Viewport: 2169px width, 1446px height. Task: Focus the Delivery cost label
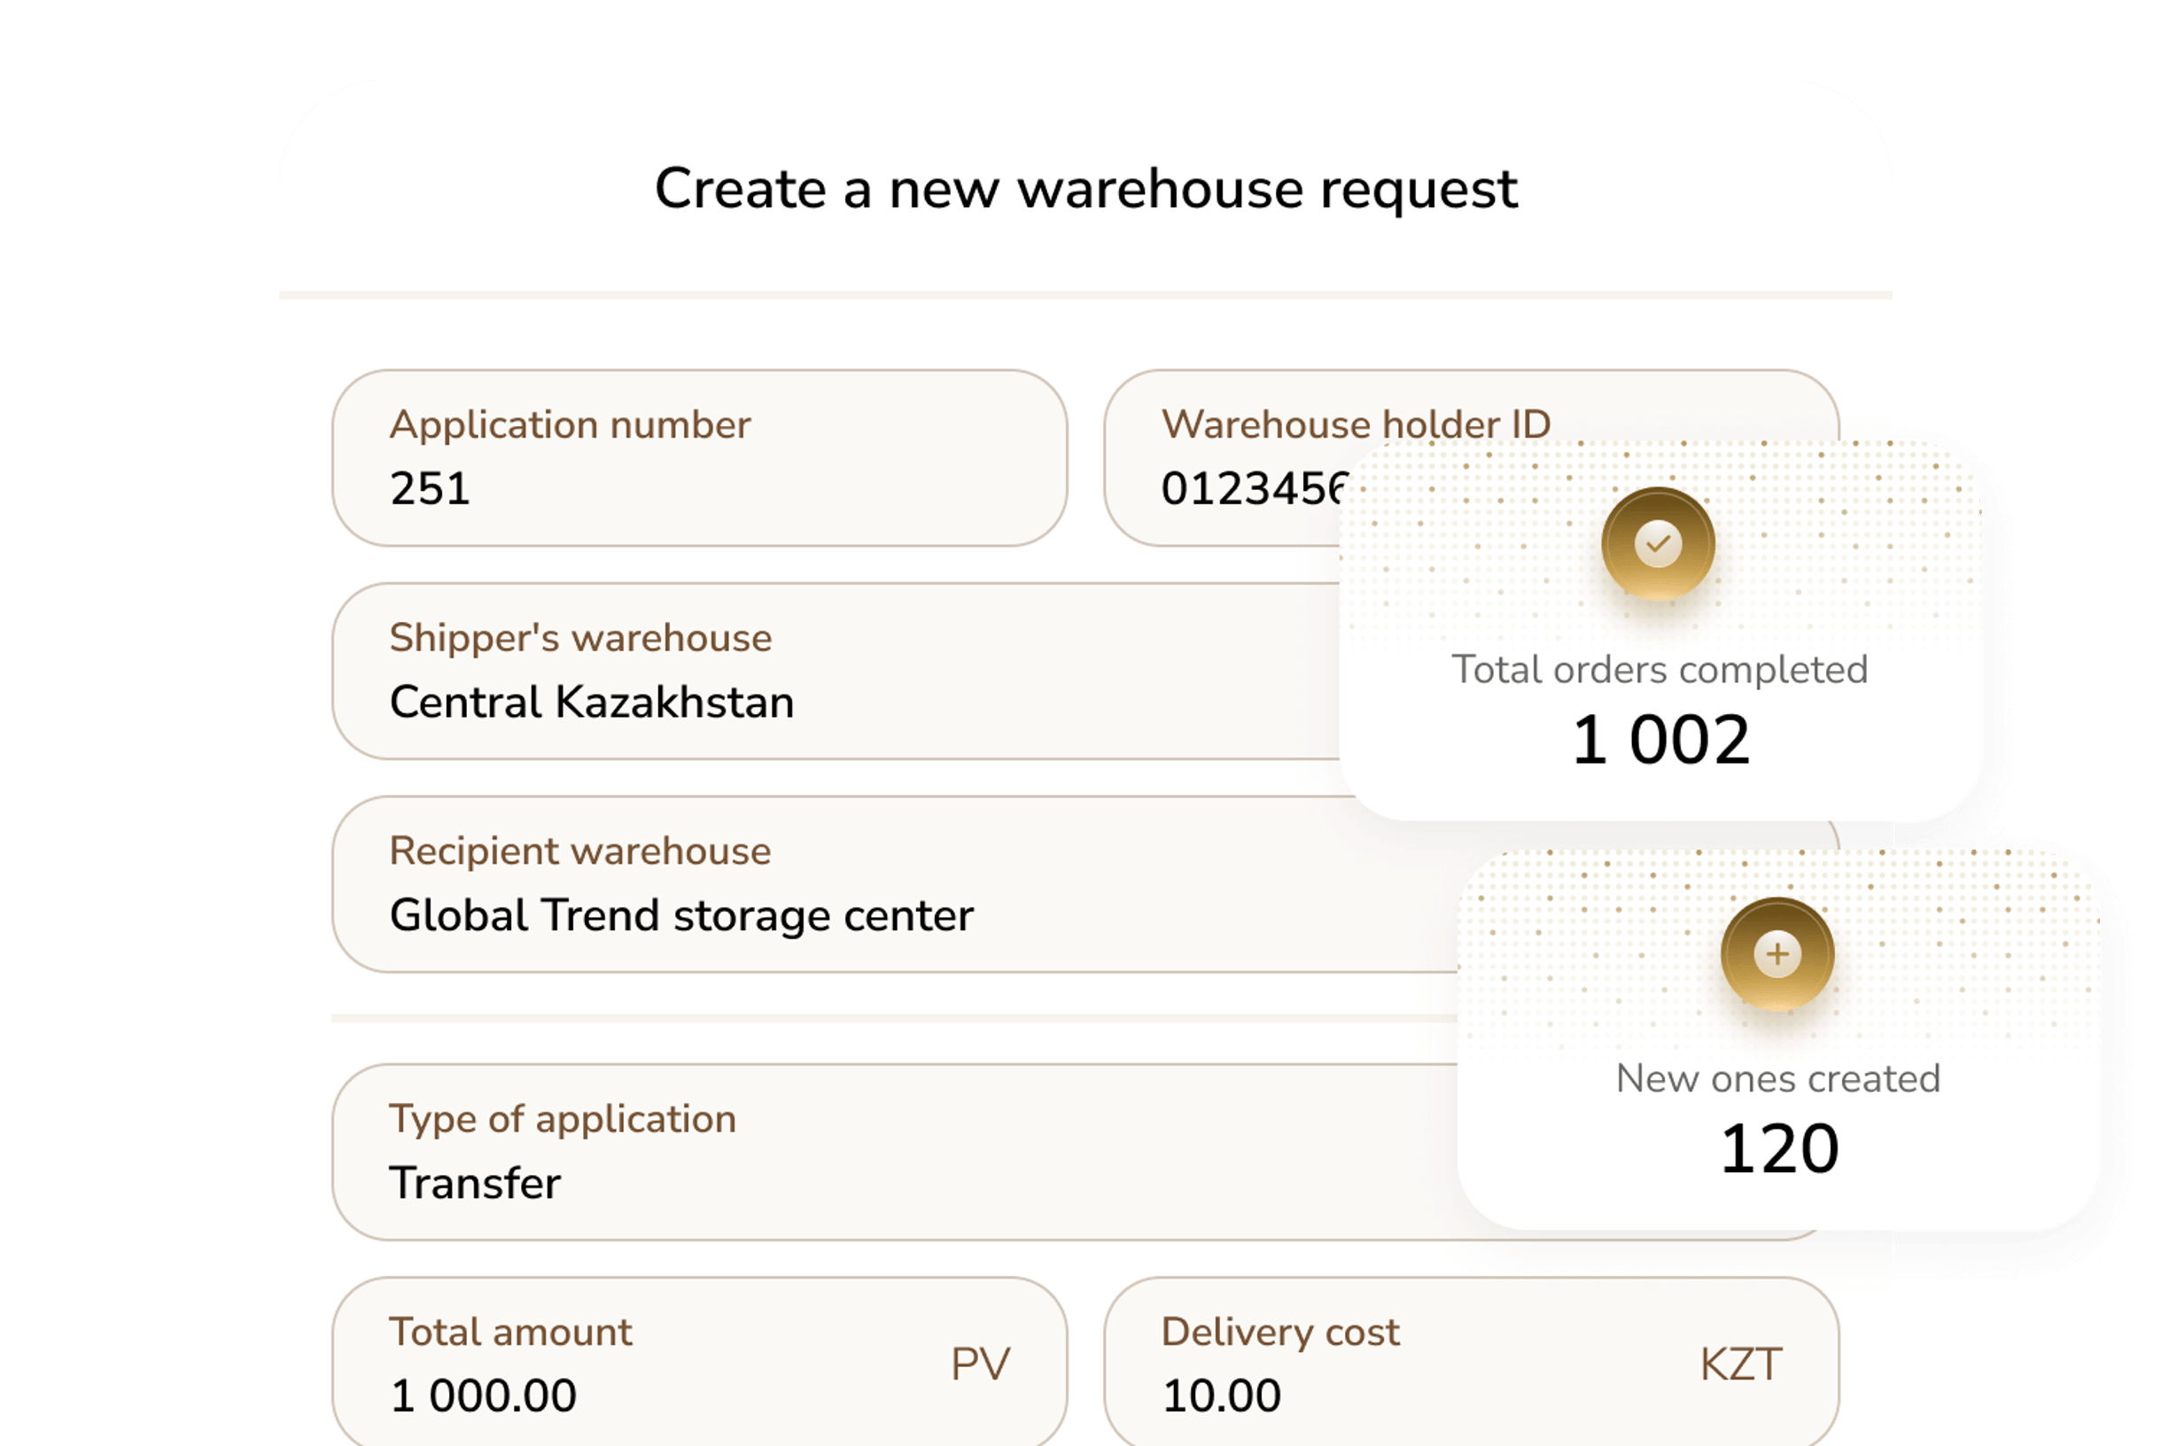(1280, 1332)
